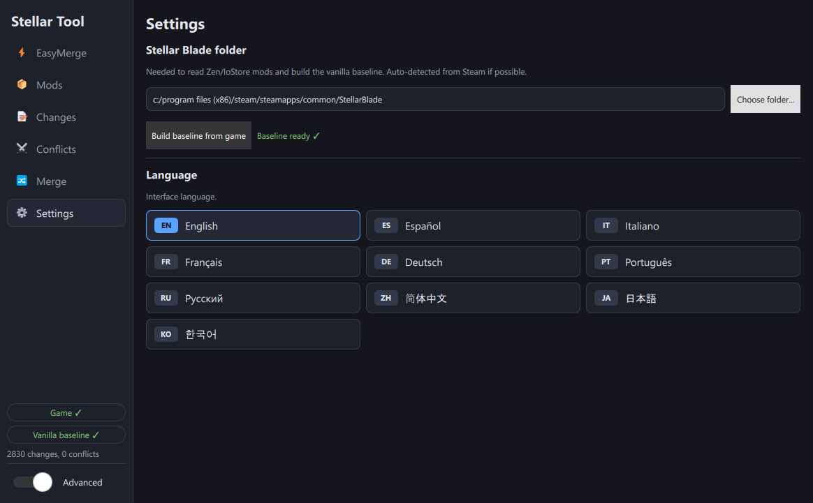Click the Game status pill
The image size is (813, 503).
point(66,412)
